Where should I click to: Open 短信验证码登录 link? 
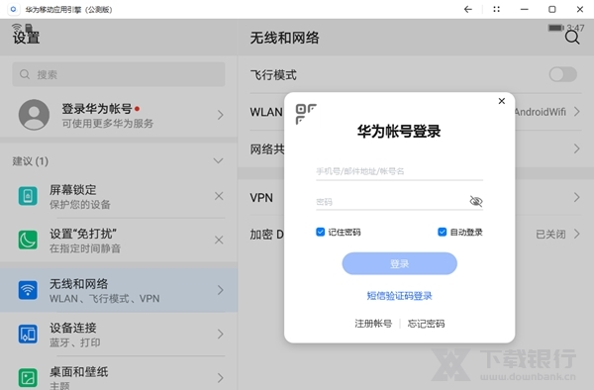click(399, 296)
